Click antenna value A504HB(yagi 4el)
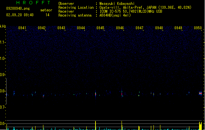 pyautogui.click(x=115, y=15)
